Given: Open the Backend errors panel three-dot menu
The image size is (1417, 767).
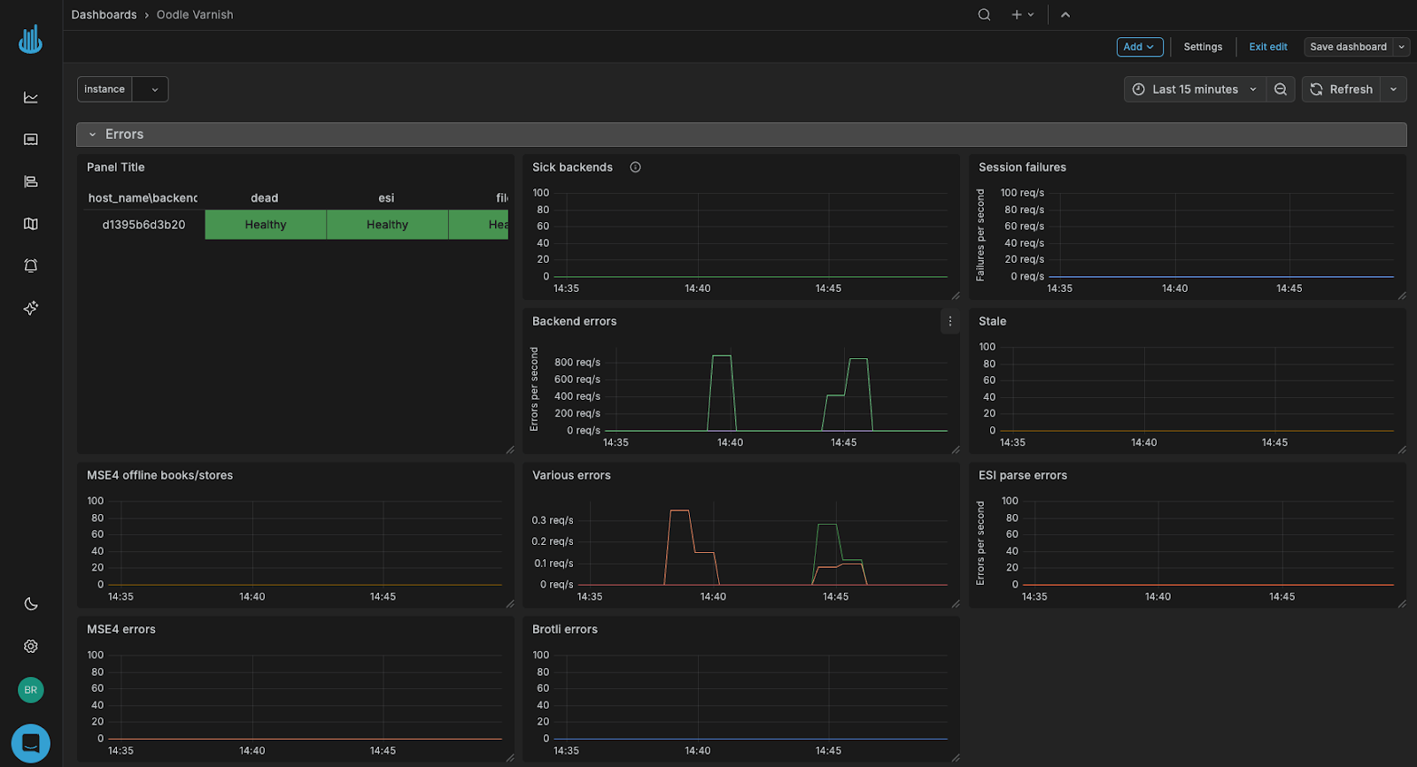Looking at the screenshot, I should click(x=950, y=321).
